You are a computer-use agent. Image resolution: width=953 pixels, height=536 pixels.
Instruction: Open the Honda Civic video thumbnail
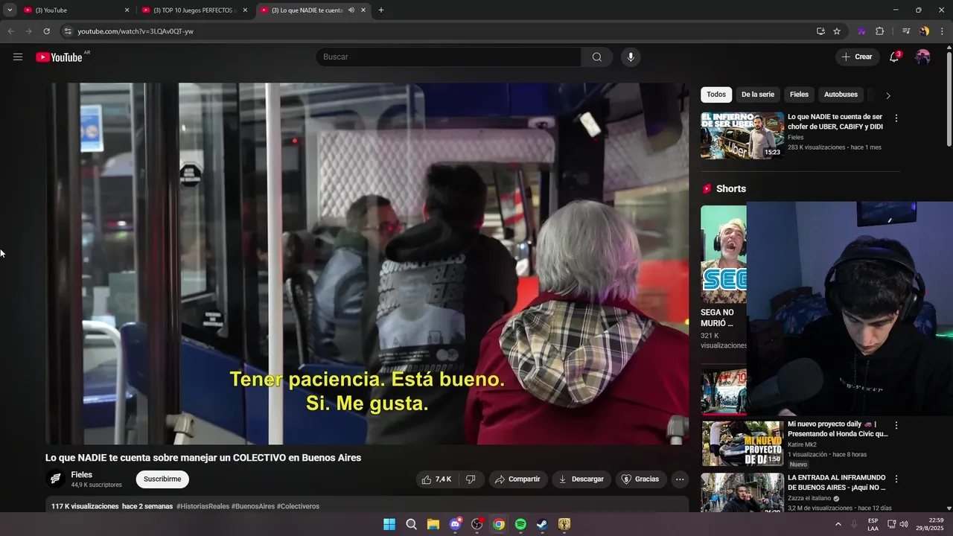(742, 443)
